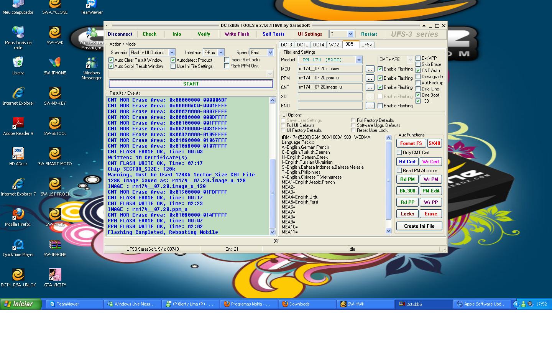Open the GTA-VICITY desktop icon

coord(55,277)
